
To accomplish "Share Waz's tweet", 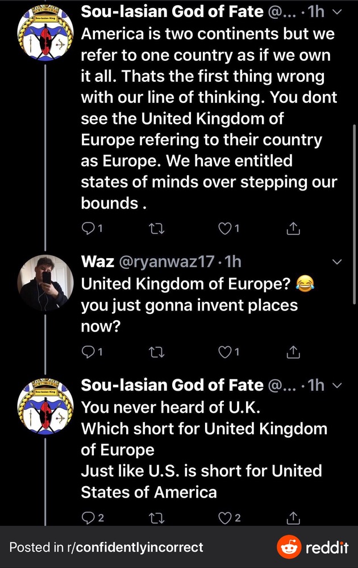I will [293, 353].
